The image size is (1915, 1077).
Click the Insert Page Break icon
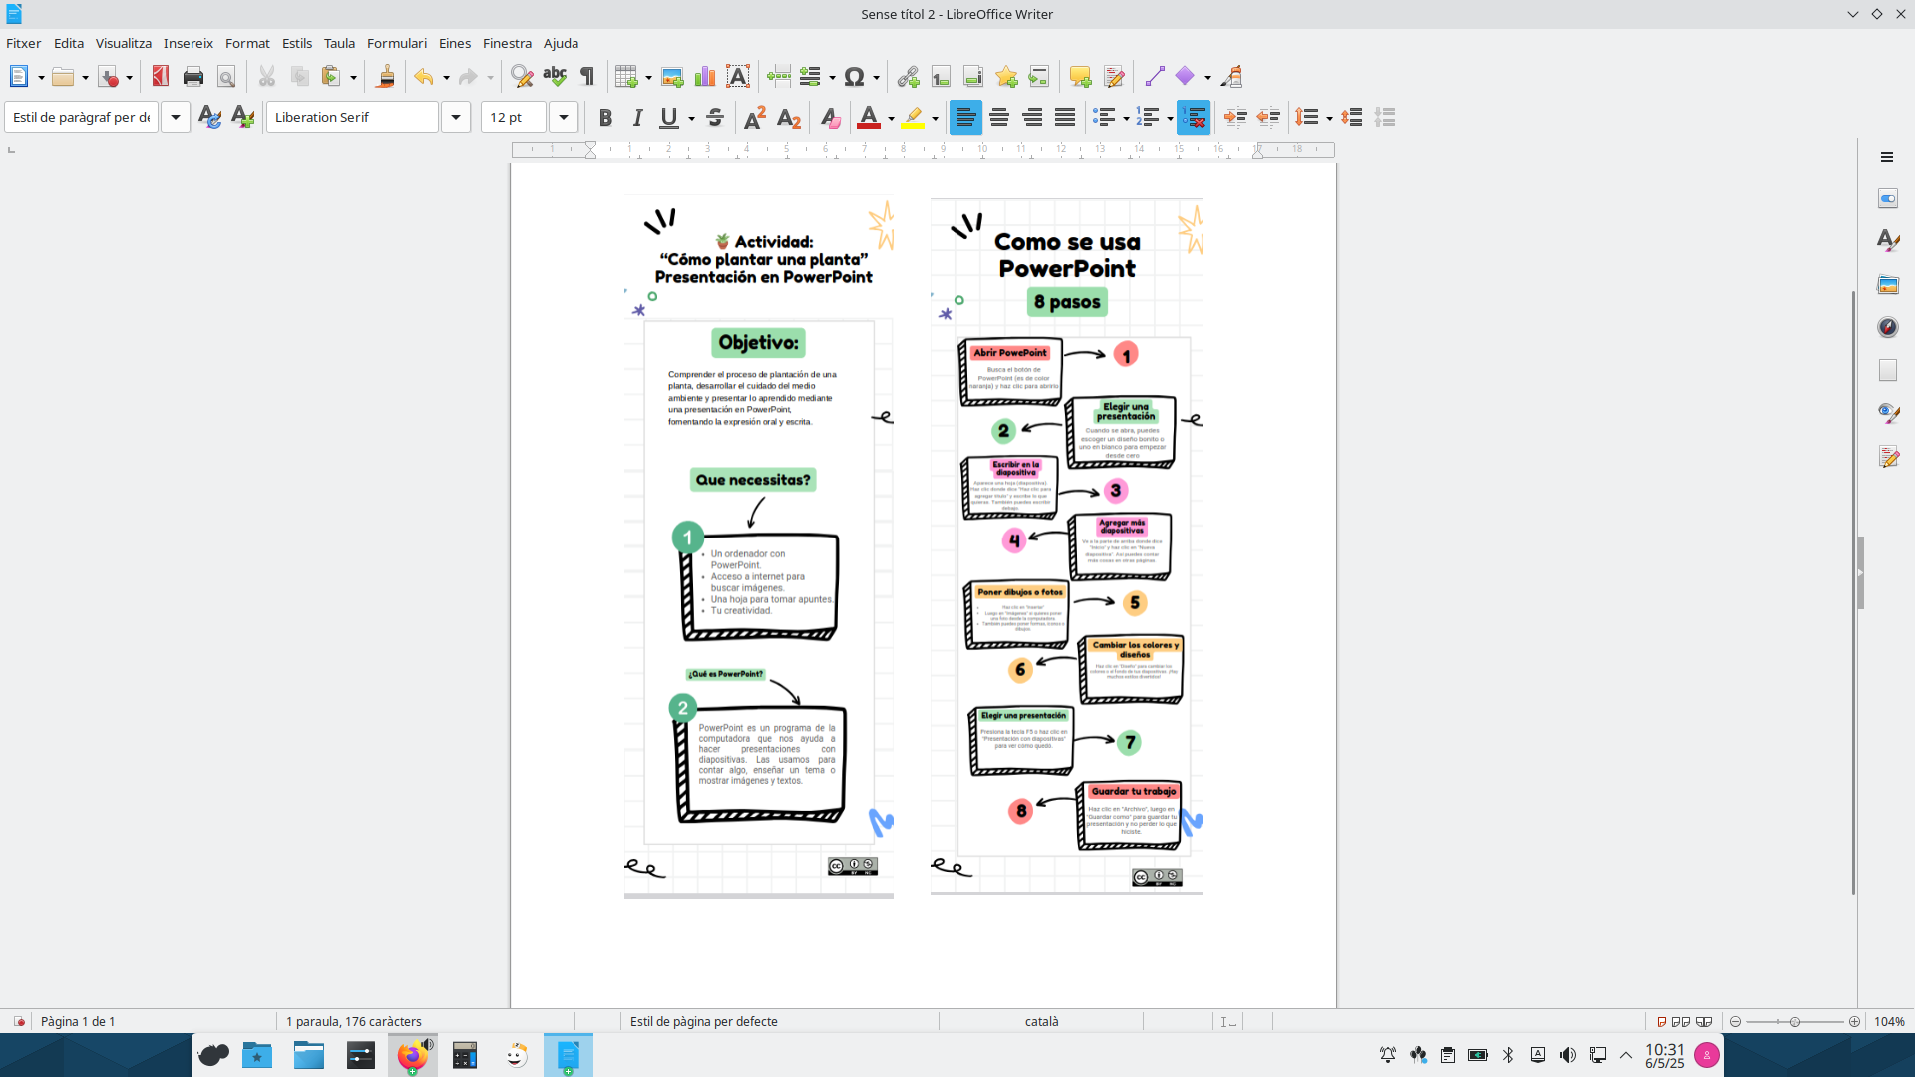779,77
